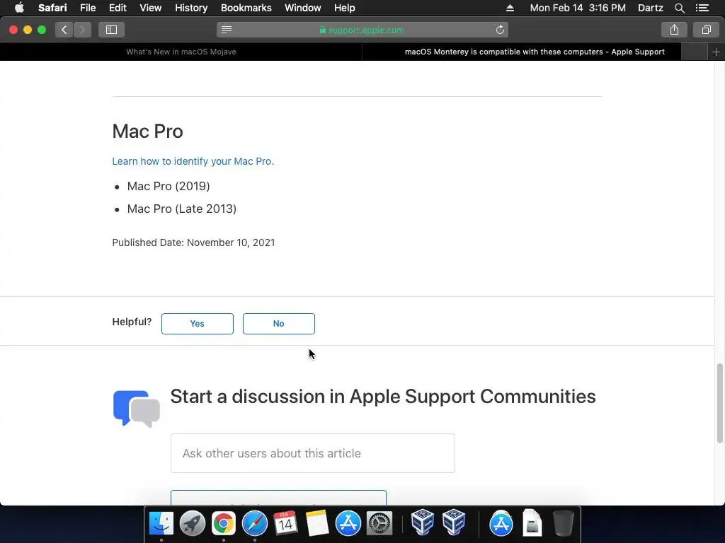The image size is (725, 543).
Task: Reload the current page
Action: click(x=500, y=30)
